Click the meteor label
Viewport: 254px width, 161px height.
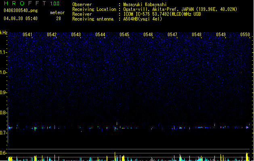click(57, 12)
